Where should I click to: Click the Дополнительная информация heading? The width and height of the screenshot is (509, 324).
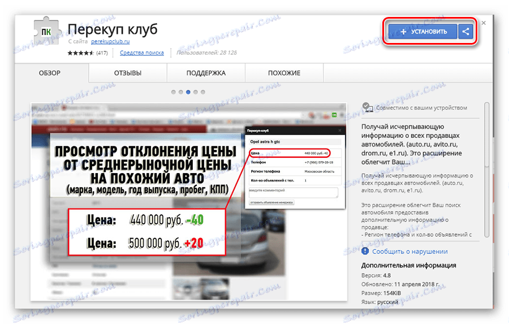tap(409, 265)
